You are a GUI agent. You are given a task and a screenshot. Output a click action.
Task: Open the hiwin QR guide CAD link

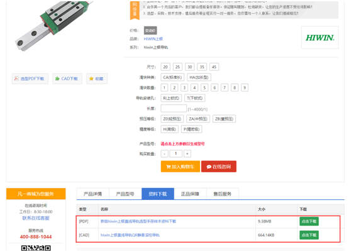click(x=130, y=235)
